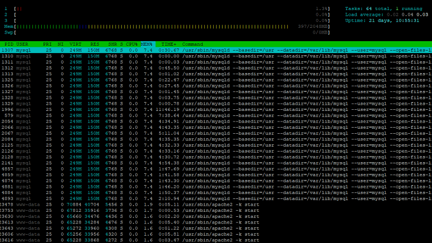Sort by the SHR column header
The height and width of the screenshot is (243, 432).
(x=112, y=44)
